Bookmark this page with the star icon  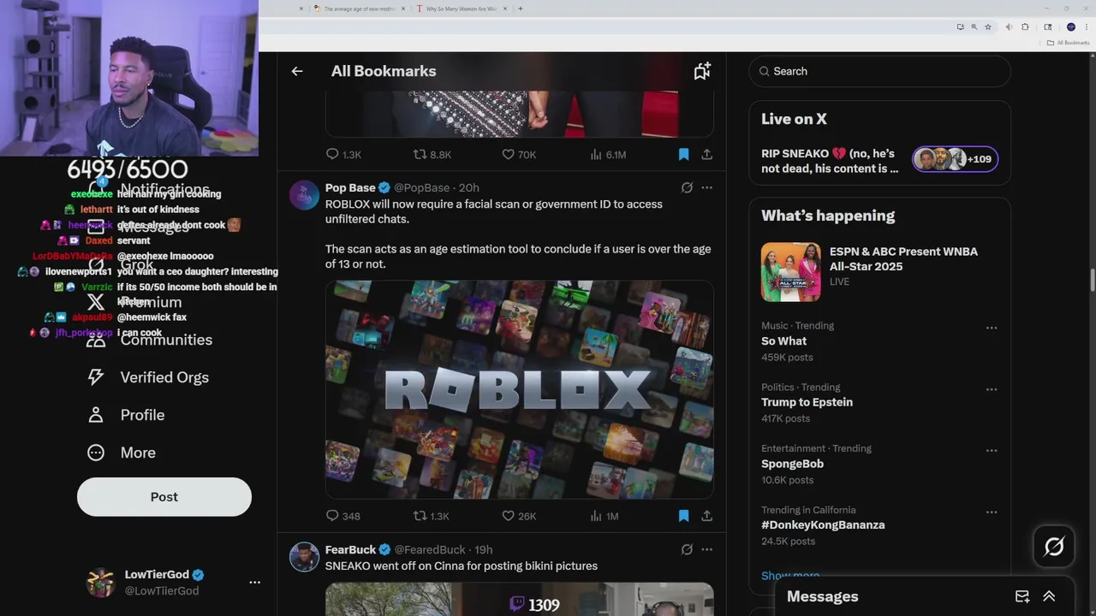coord(987,27)
